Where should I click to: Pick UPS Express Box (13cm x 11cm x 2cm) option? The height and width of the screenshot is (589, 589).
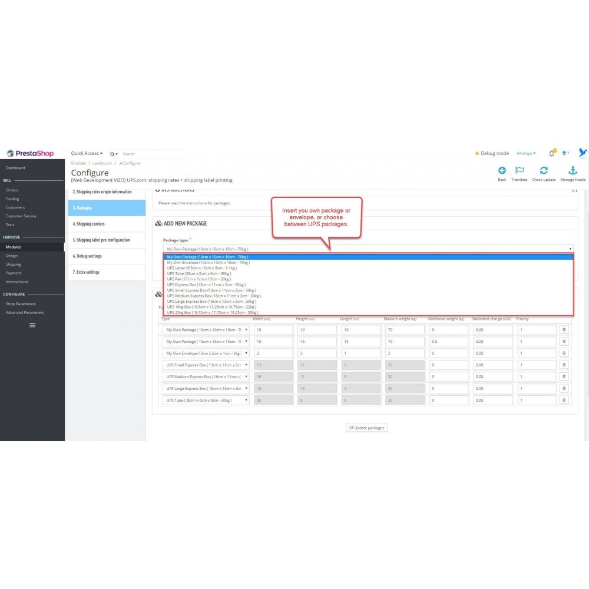click(x=368, y=284)
